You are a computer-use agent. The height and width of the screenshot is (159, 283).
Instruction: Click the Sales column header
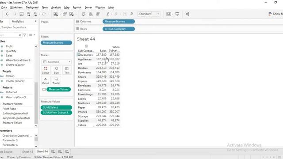pyautogui.click(x=103, y=51)
